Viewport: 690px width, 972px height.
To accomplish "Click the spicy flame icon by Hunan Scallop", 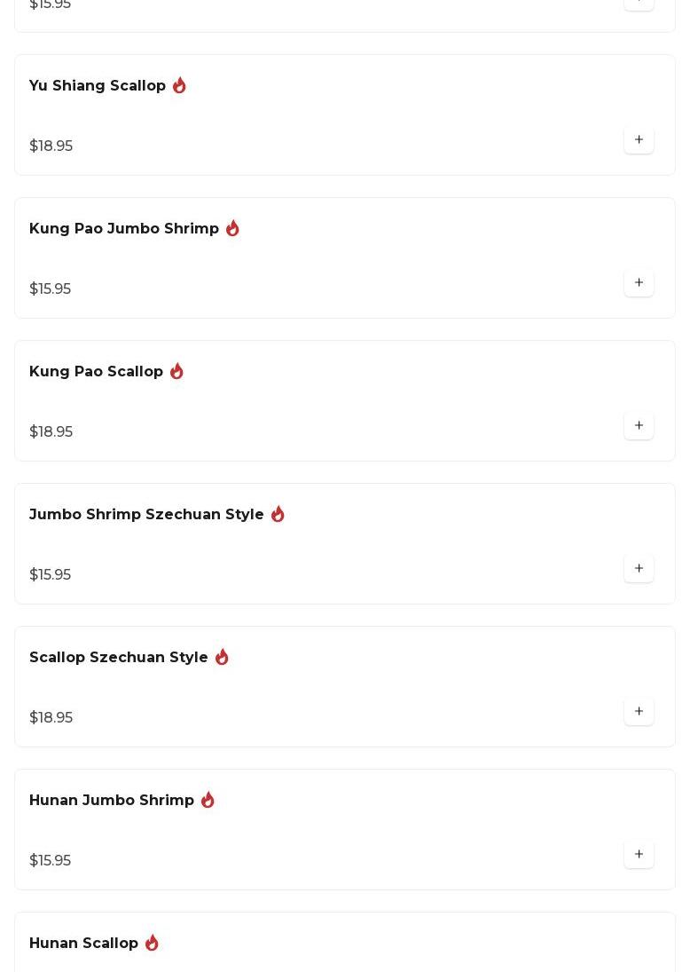I will click(x=152, y=942).
